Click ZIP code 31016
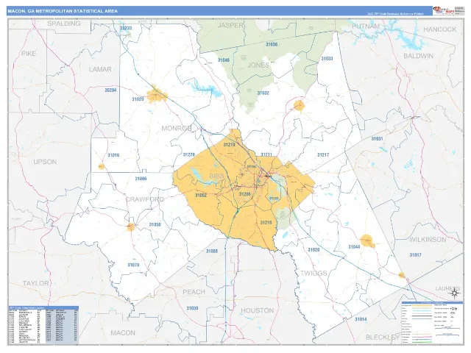471x353 pixels. [x=113, y=155]
